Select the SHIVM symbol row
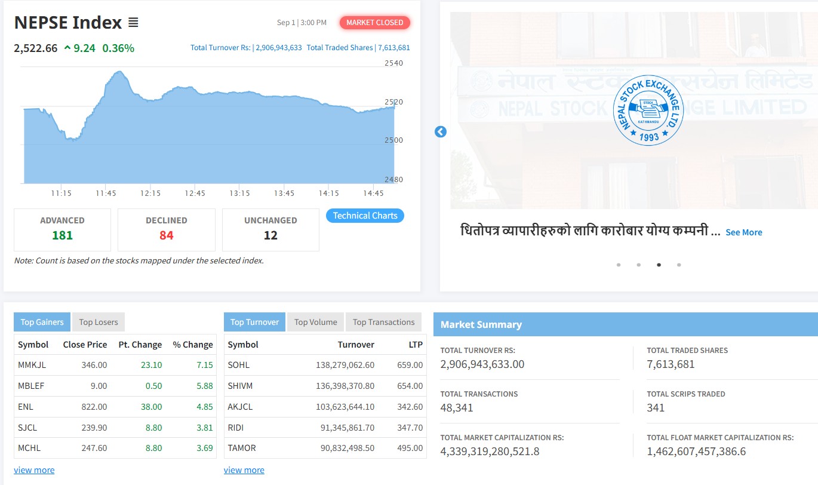Screen dimensions: 818x485 click(325, 386)
